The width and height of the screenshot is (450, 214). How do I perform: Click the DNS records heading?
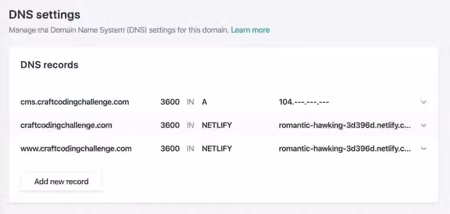click(x=49, y=65)
